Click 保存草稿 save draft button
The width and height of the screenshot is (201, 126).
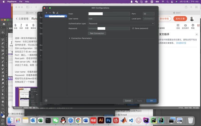coord(164,19)
